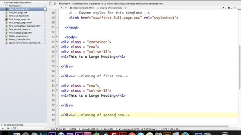Go to previous document with back arrow

pos(61,7)
